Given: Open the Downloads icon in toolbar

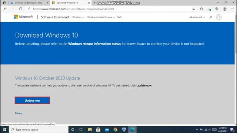Looking at the screenshot, I should point(209,9).
